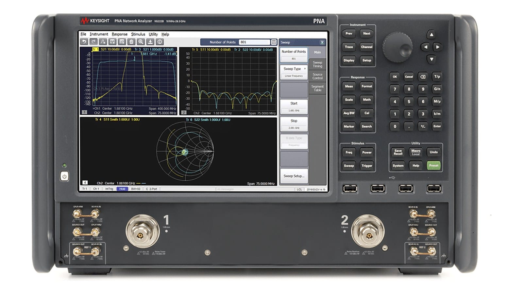Image resolution: width=523 pixels, height=294 pixels.
Task: Push the front-panel power button
Action: (64, 176)
